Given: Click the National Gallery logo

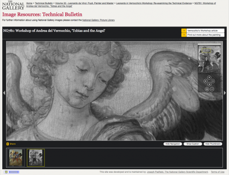Looking at the screenshot, I should [x=13, y=5].
